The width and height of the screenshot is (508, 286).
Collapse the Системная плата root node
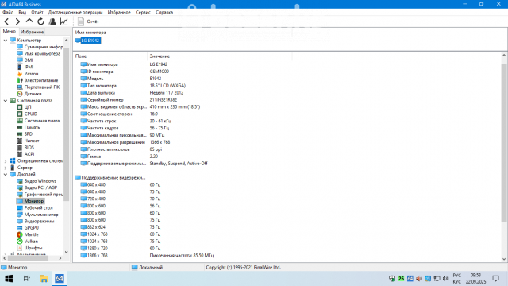[6, 101]
